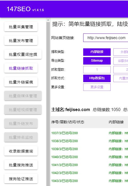Screen dimensions: 128x186
Task: Set crawl depth to 1
Action: coord(97,70)
